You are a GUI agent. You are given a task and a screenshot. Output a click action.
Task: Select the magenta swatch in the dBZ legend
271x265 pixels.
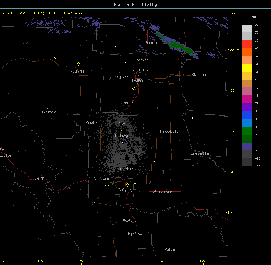click(x=247, y=99)
